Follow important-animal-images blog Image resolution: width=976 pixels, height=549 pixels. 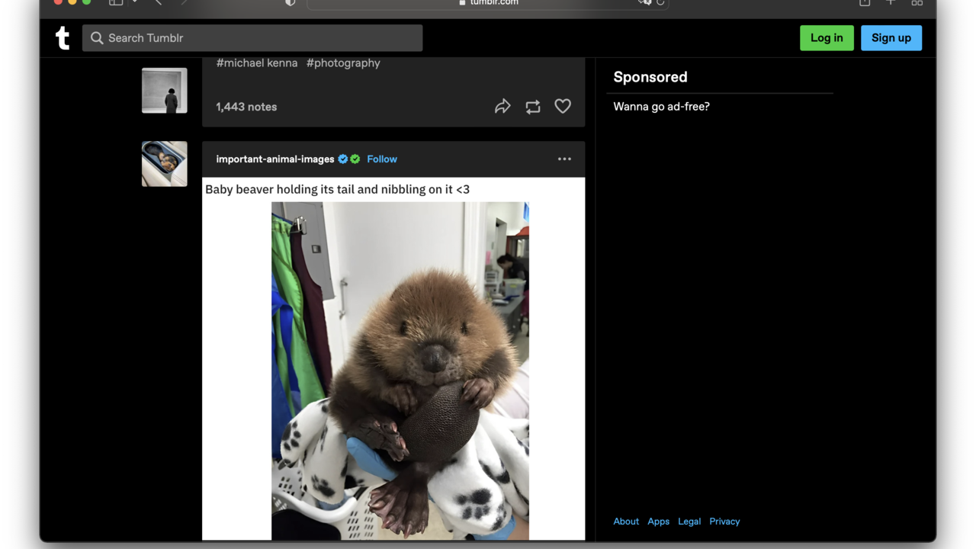tap(382, 159)
